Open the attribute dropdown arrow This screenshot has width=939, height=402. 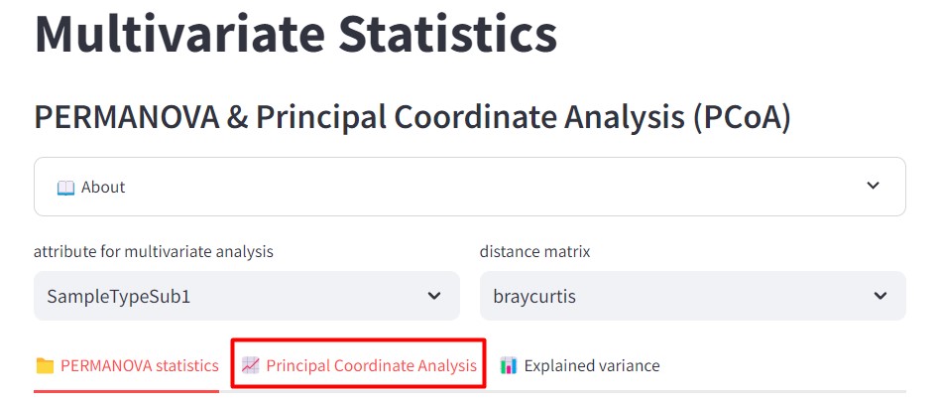(433, 296)
